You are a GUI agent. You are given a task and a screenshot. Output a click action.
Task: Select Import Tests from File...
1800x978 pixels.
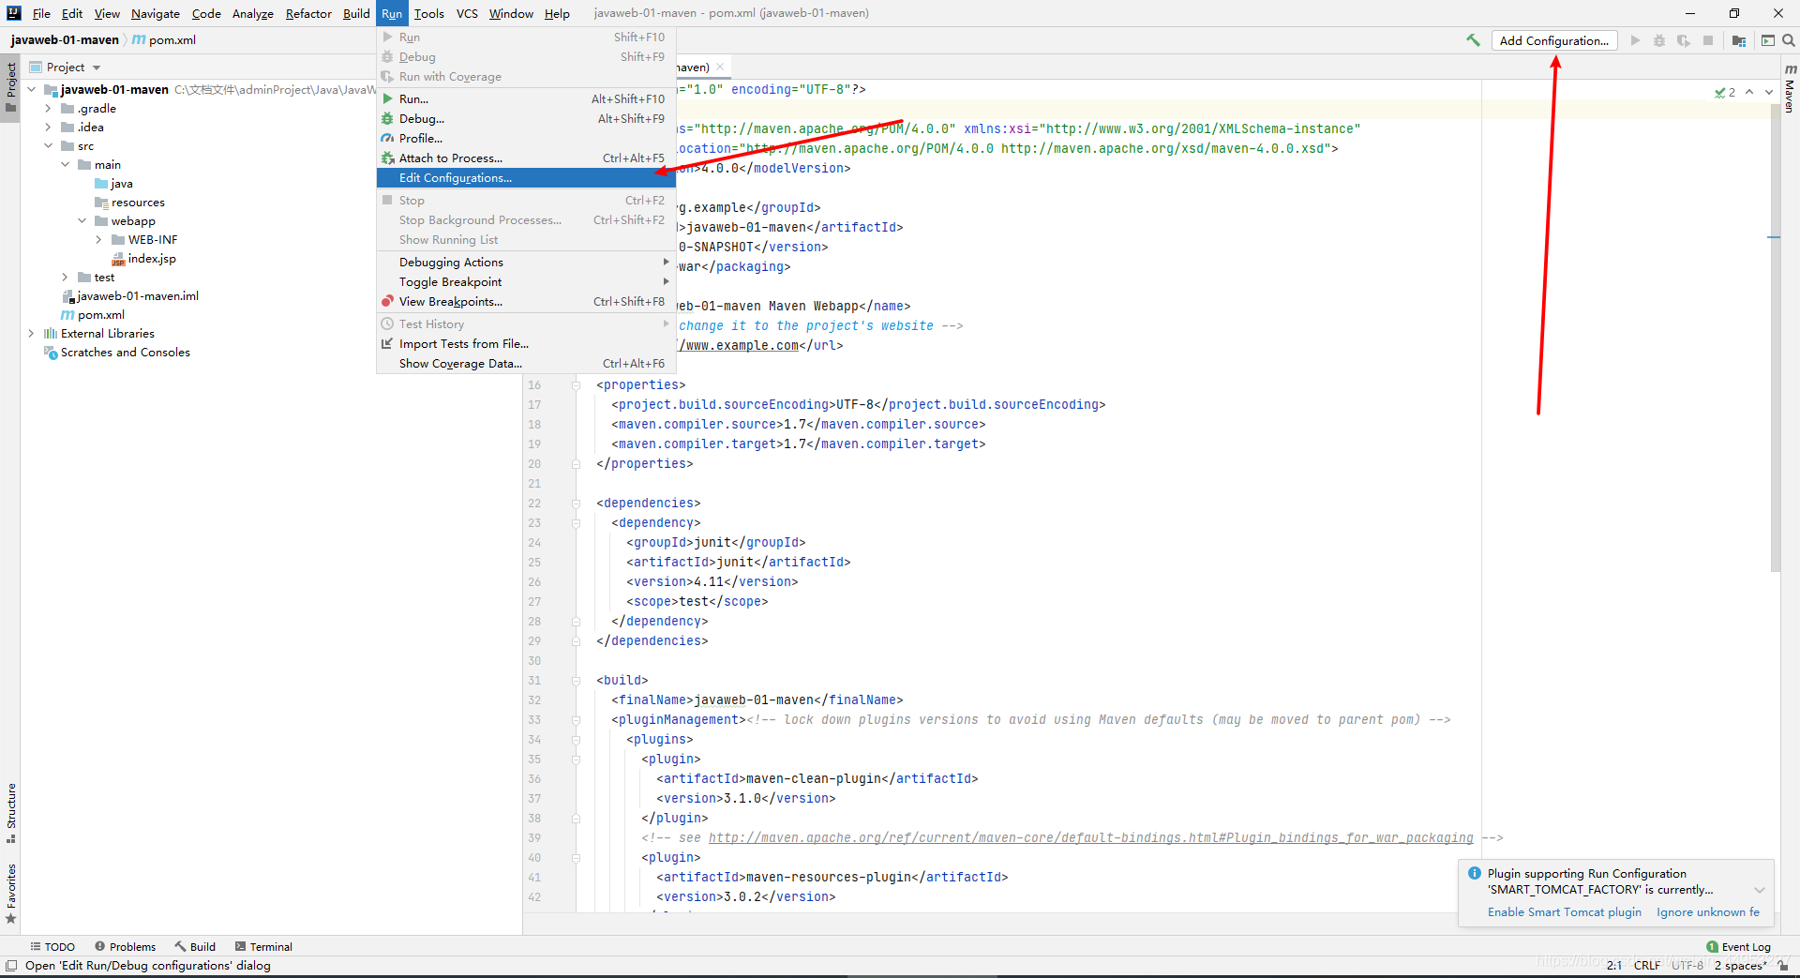[526, 344]
